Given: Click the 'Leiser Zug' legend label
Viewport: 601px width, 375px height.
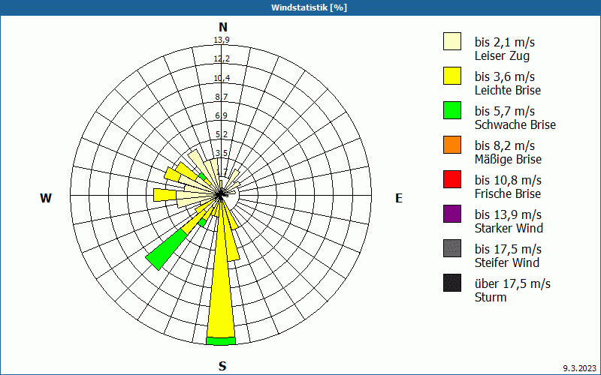Looking at the screenshot, I should (502, 55).
